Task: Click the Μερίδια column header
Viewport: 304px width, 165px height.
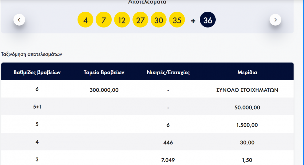Action: coord(247,72)
